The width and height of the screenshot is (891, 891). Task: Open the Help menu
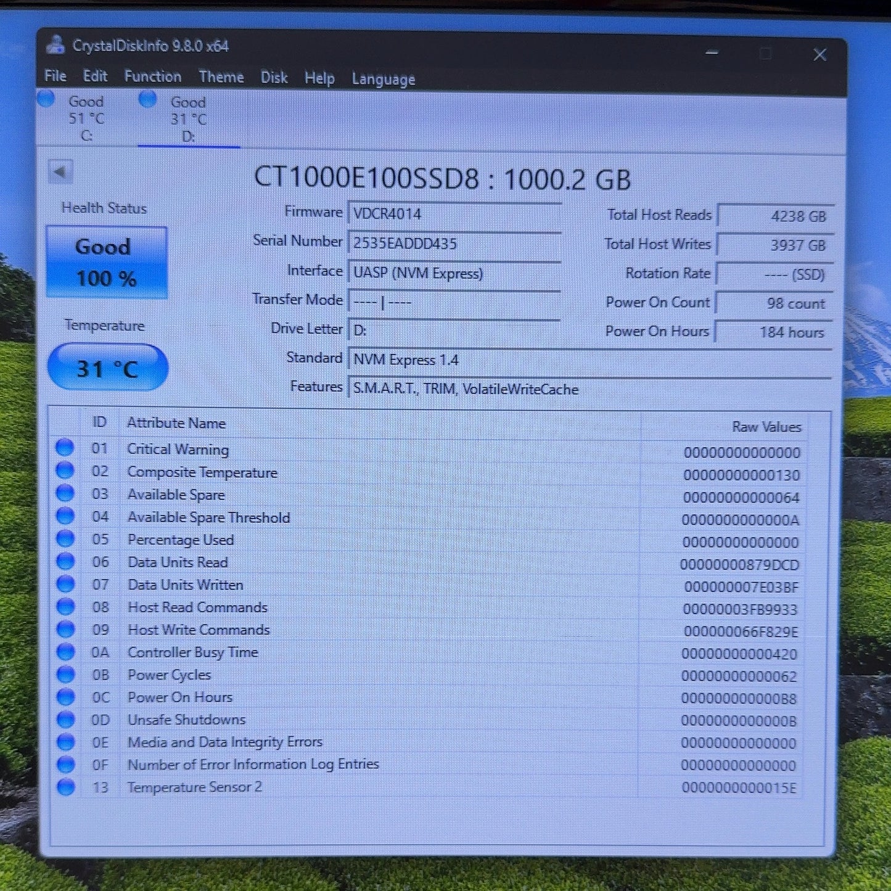tap(319, 78)
